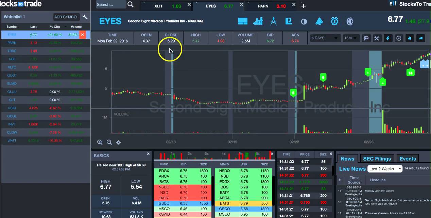This screenshot has width=431, height=218.
Task: Click the green 14 news marker on chart
Action: tap(411, 73)
